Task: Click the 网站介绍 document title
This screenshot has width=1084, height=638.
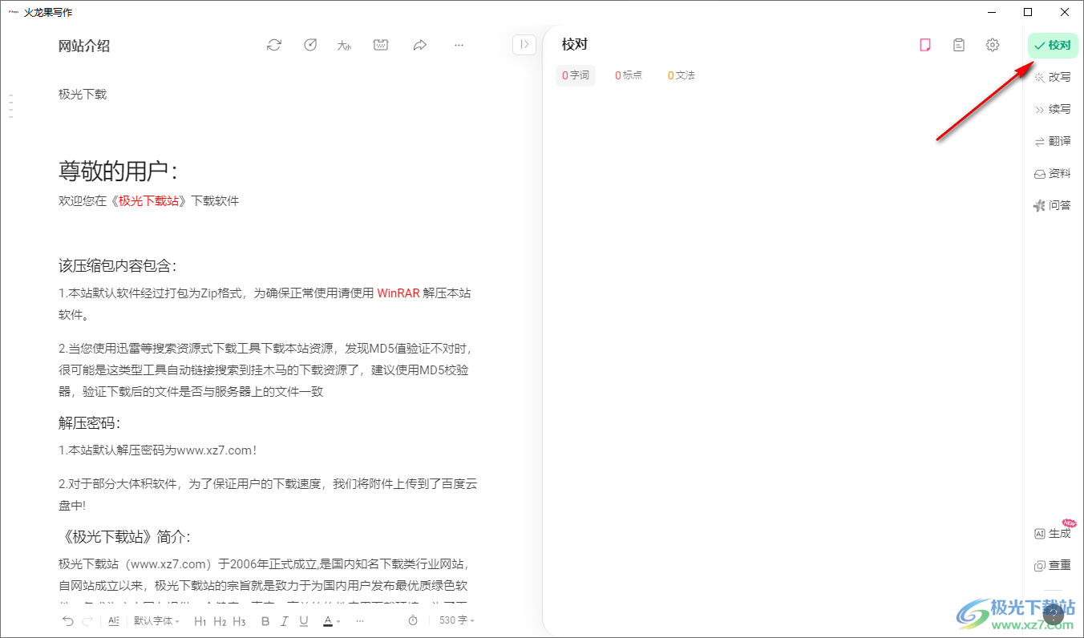Action: pyautogui.click(x=84, y=46)
